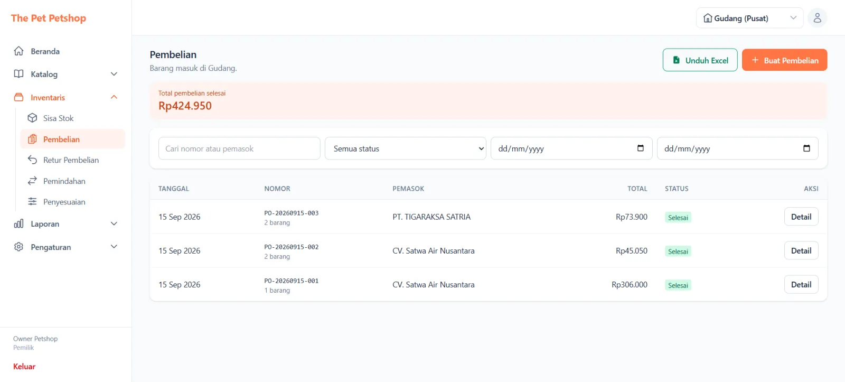This screenshot has width=845, height=382.
Task: Click the warehouse house icon in header
Action: [x=708, y=18]
